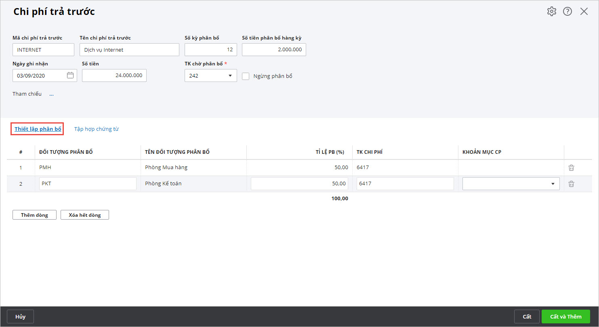Toggle the Ngừng phân bổ checkbox
599x327 pixels.
click(x=246, y=76)
